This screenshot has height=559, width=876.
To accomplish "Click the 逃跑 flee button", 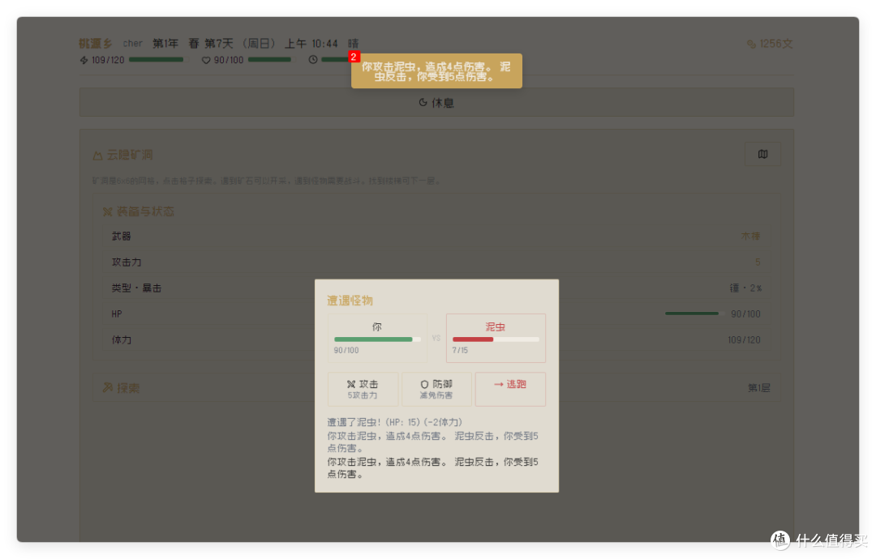I will (x=510, y=390).
